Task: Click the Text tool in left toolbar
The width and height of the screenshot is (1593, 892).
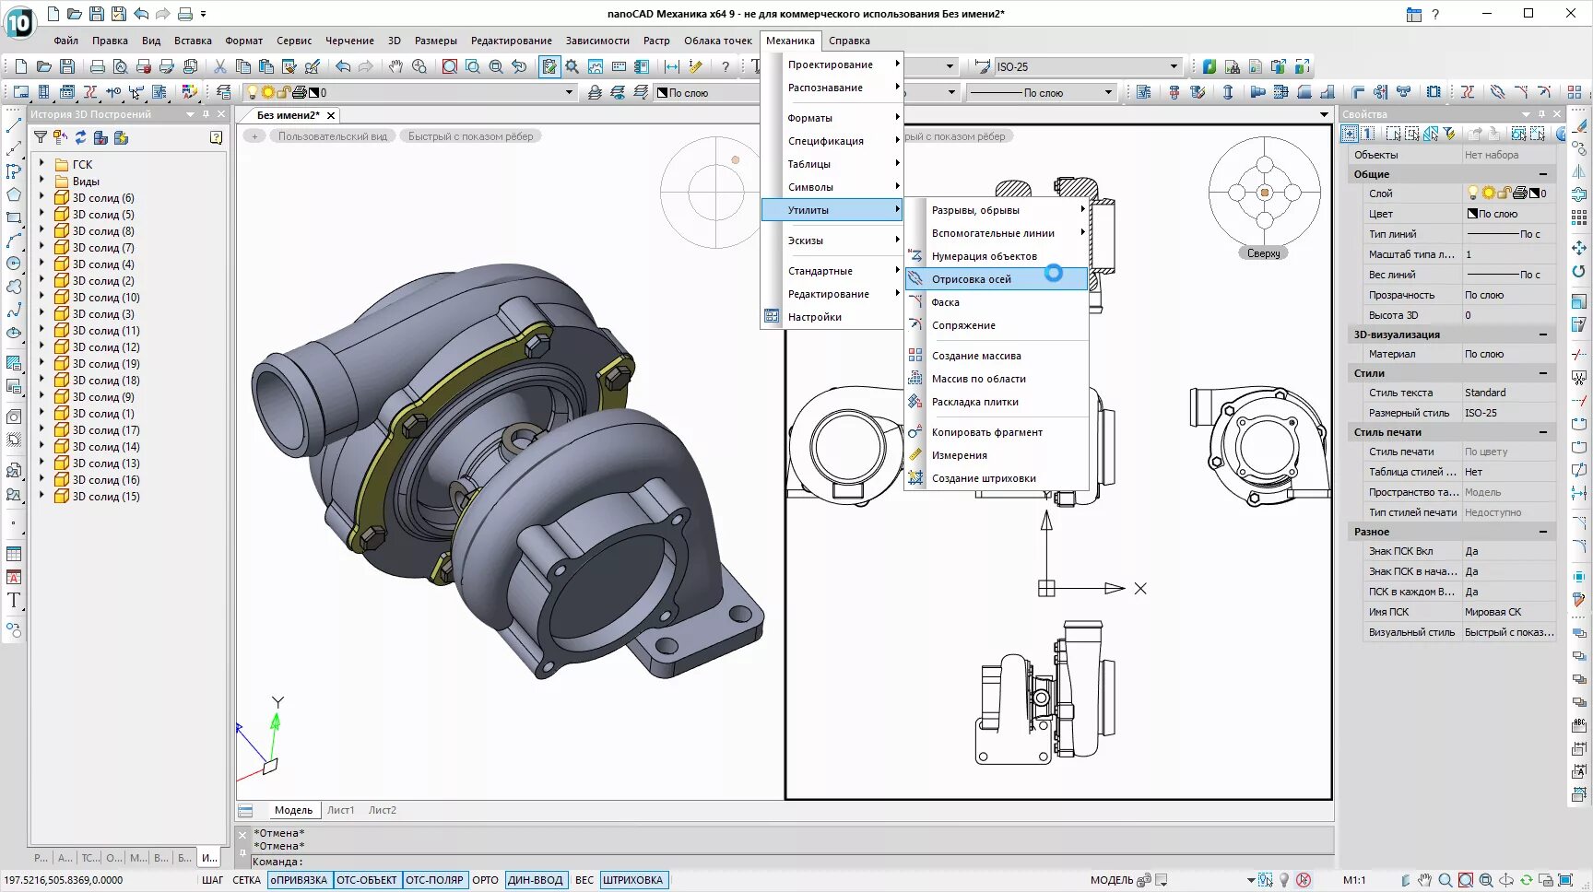Action: (x=14, y=601)
